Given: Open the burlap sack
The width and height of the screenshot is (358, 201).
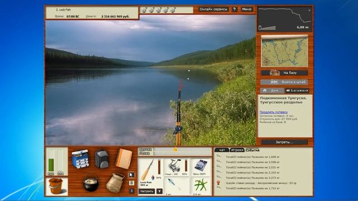Looking at the screenshot, I should click(115, 183).
